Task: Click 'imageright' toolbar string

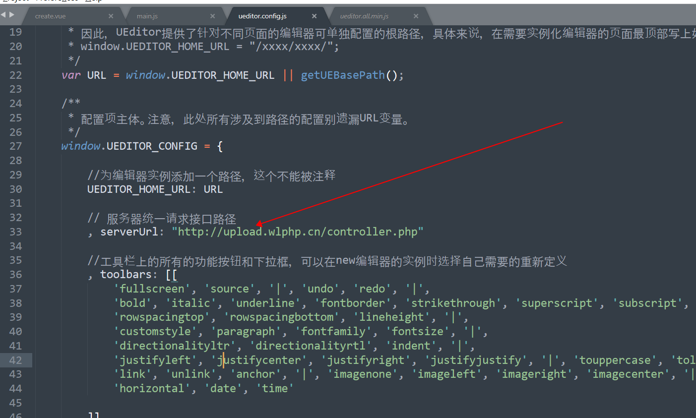Action: 534,374
